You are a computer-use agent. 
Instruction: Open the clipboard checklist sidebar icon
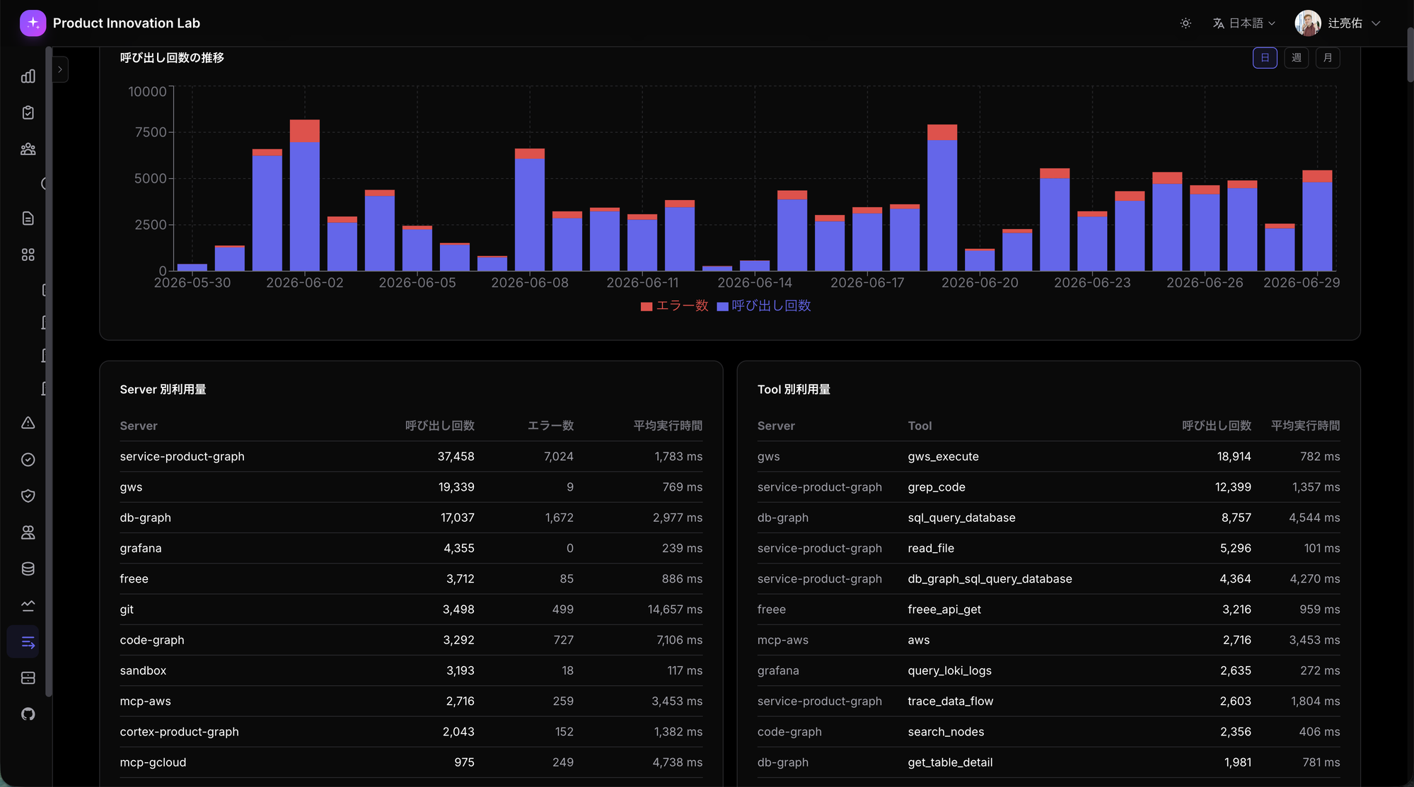pyautogui.click(x=28, y=112)
